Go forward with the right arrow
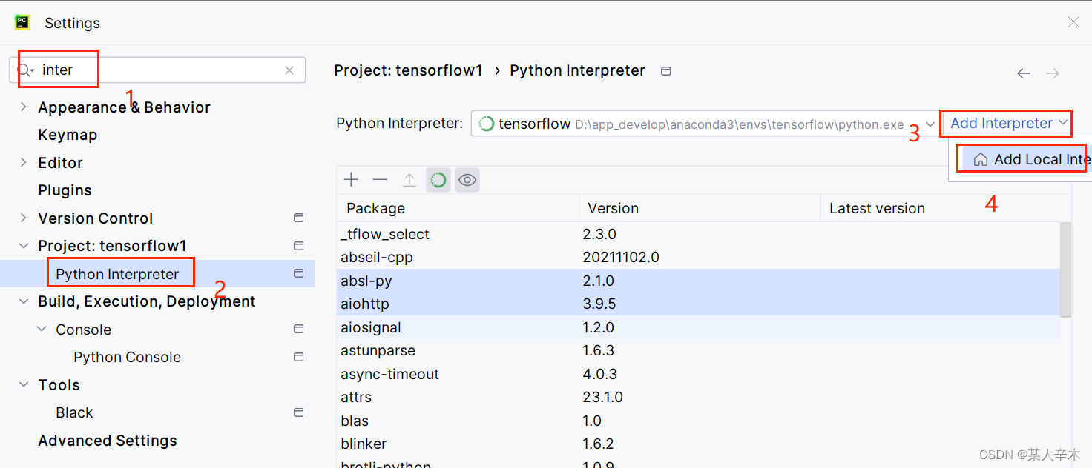The image size is (1092, 468). coord(1052,73)
